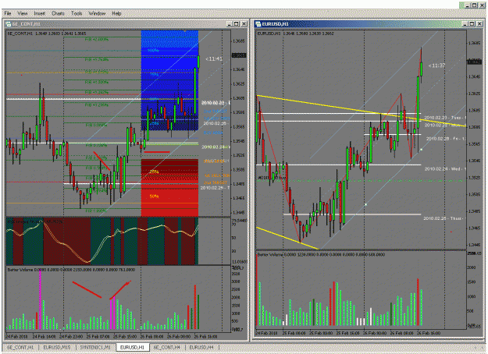Open the Help menu
The width and height of the screenshot is (488, 354).
point(116,13)
